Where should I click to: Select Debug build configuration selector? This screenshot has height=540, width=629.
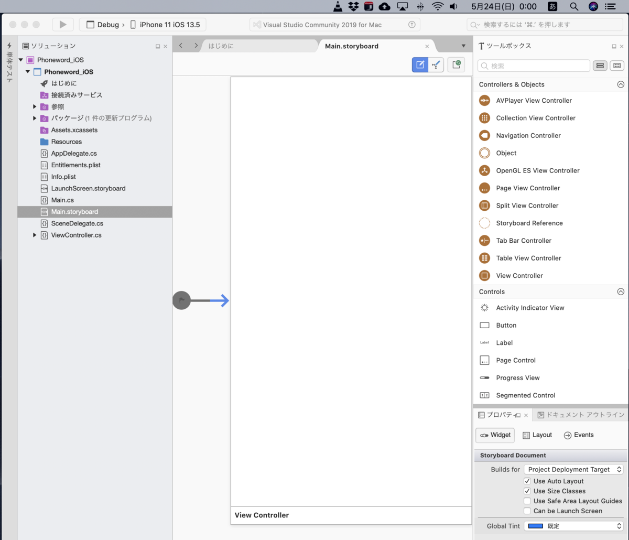103,25
